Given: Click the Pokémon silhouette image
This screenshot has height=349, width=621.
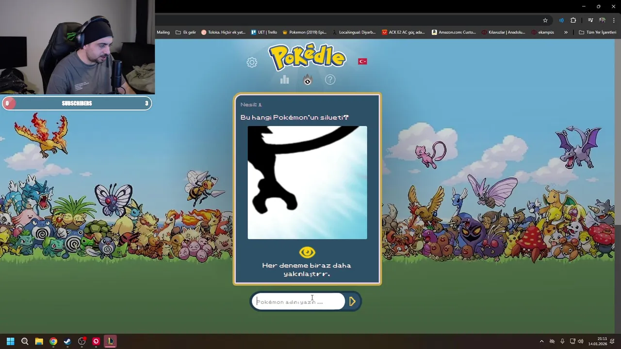Looking at the screenshot, I should point(307,182).
